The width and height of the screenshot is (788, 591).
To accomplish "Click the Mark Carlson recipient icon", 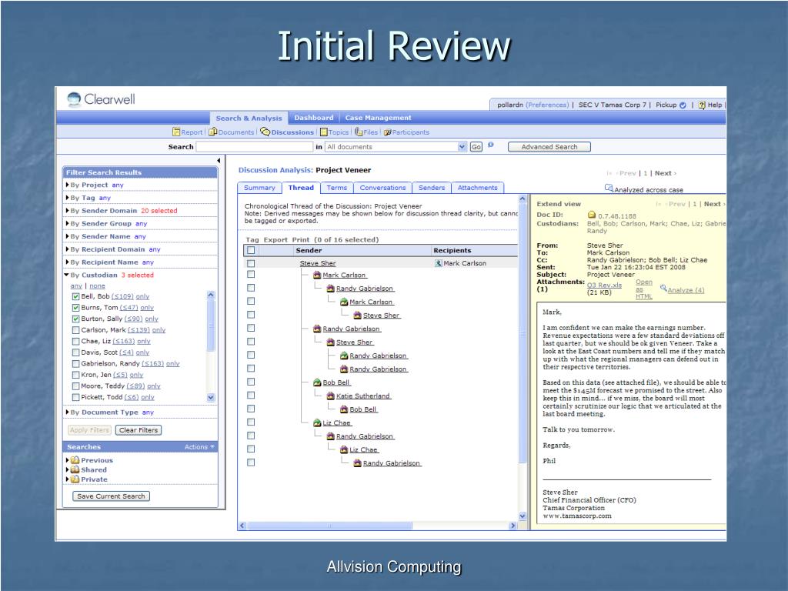I will (438, 263).
